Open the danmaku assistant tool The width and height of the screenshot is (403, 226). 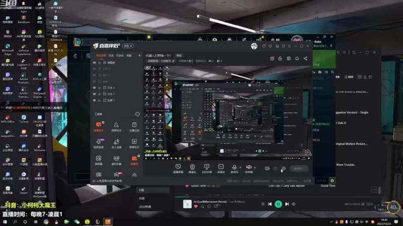98,127
